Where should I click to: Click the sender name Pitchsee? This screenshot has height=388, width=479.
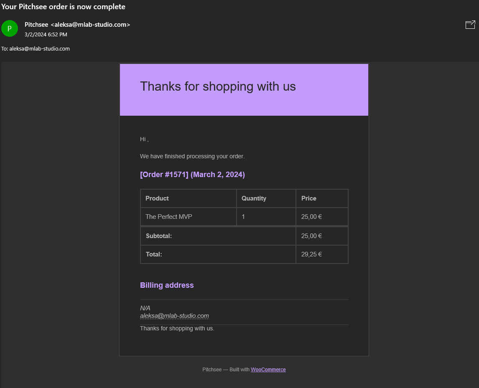click(36, 25)
